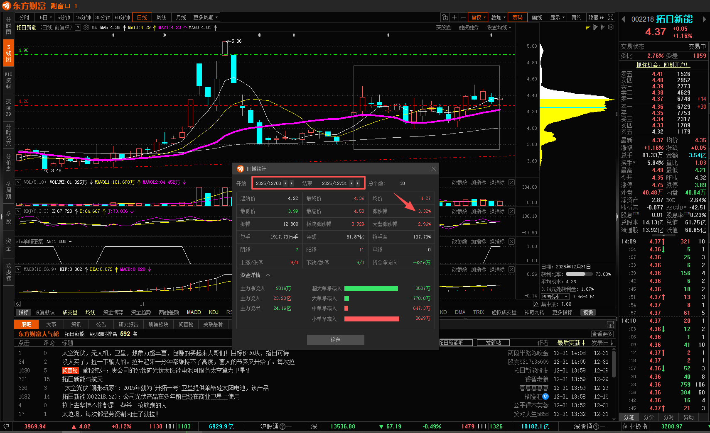The image size is (710, 433).
Task: Step the 结束 date backward
Action: (x=351, y=183)
